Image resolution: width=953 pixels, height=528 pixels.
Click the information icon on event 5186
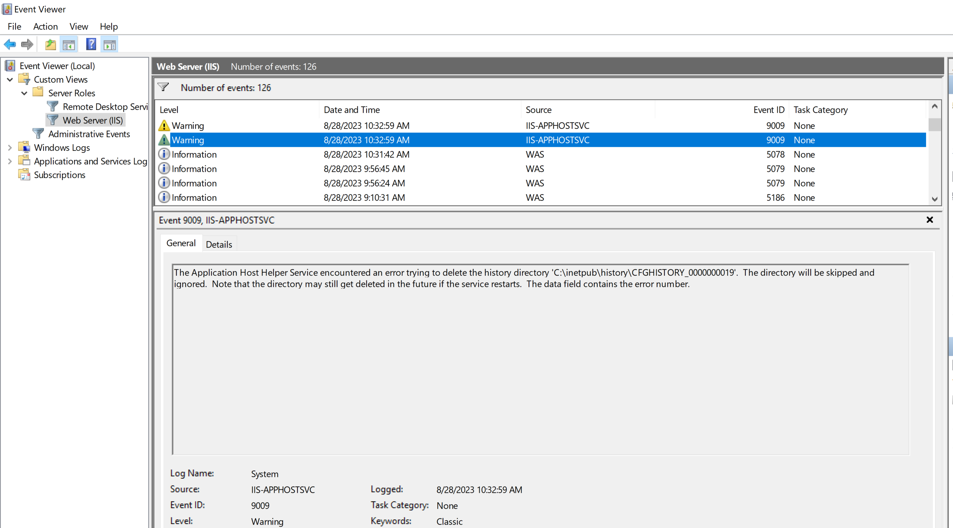click(164, 197)
